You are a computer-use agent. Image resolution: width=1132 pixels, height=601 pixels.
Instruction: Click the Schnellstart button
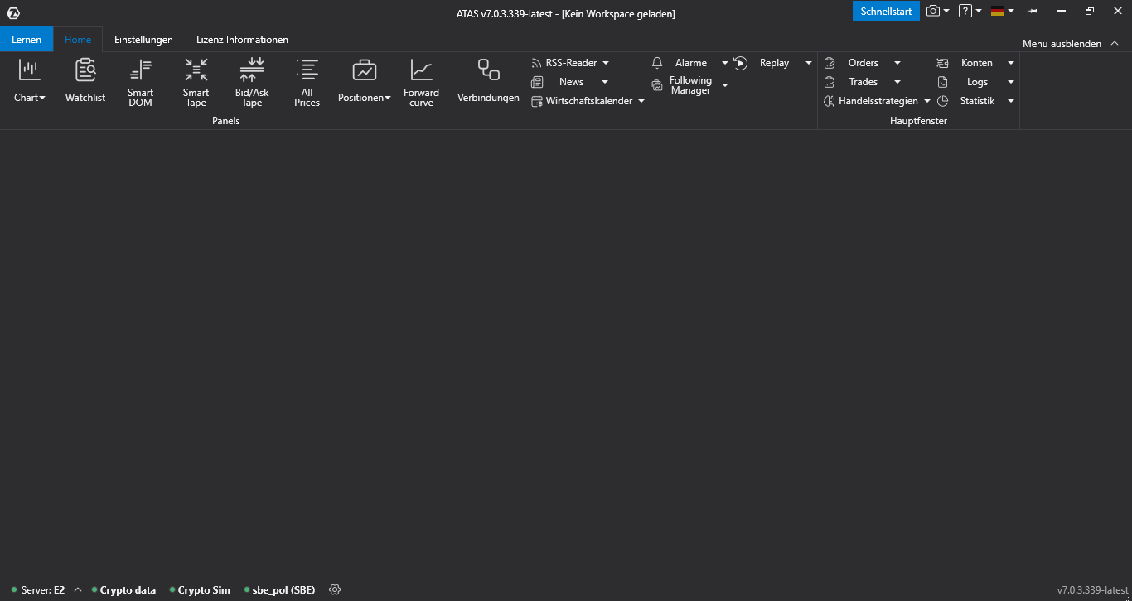click(886, 11)
